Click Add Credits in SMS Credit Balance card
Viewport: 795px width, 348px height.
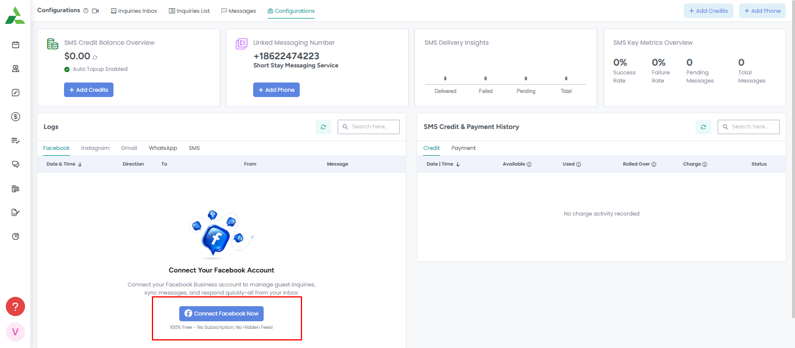tap(88, 90)
